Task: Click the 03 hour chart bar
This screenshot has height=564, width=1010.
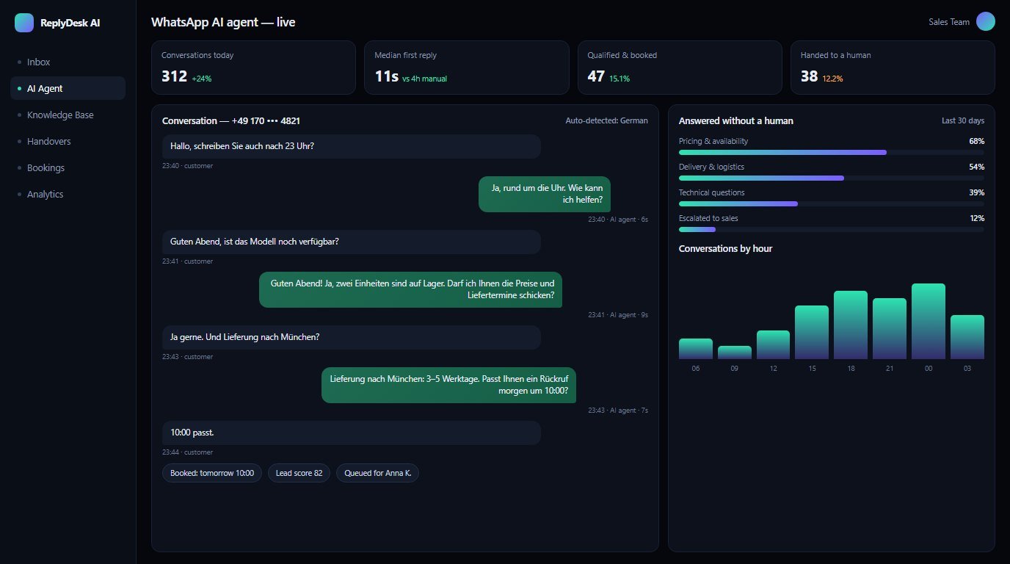Action: pos(967,337)
